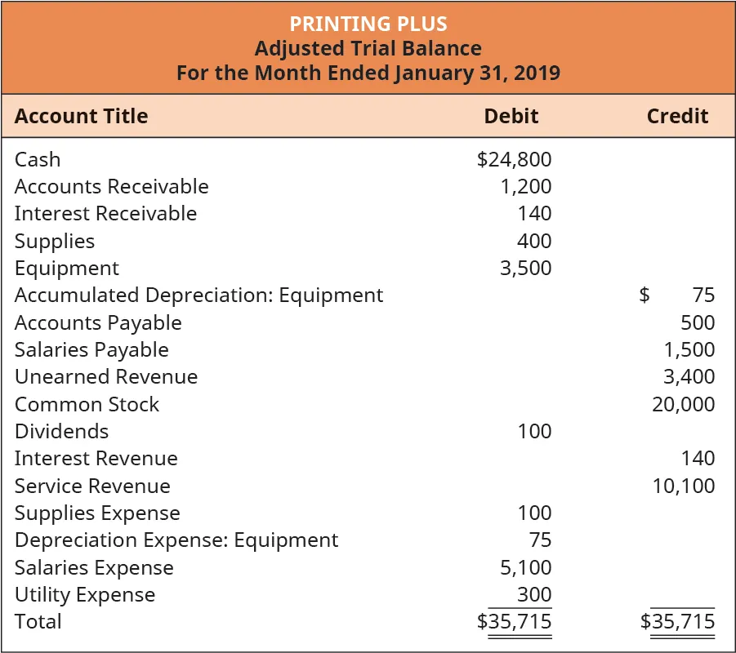736x653 pixels.
Task: Click the Salaries Expense debit 5,100
Action: click(525, 567)
